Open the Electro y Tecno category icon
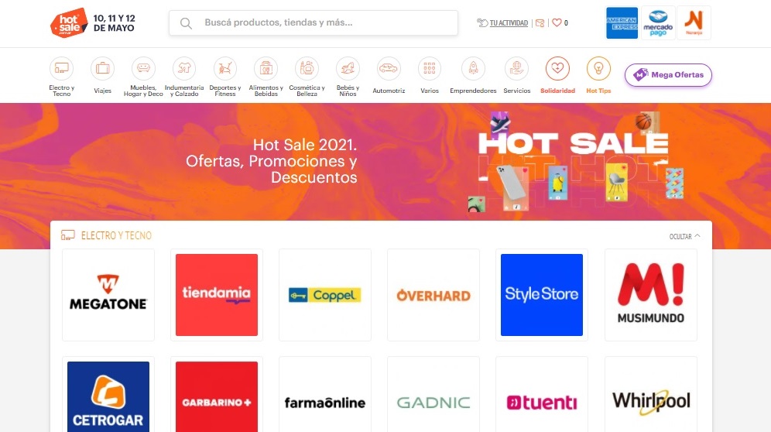771x432 pixels. coord(61,68)
